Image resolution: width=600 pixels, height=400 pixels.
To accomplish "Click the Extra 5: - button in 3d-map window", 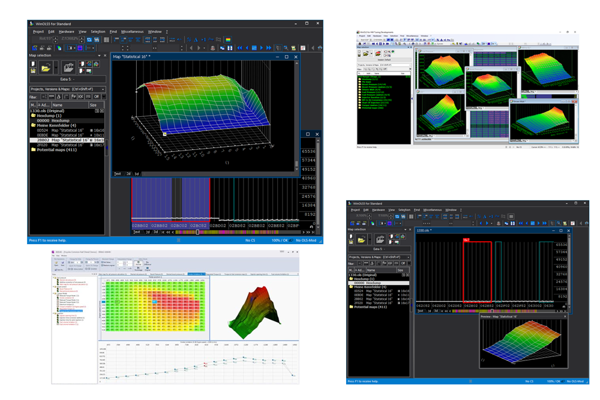I will click(68, 79).
